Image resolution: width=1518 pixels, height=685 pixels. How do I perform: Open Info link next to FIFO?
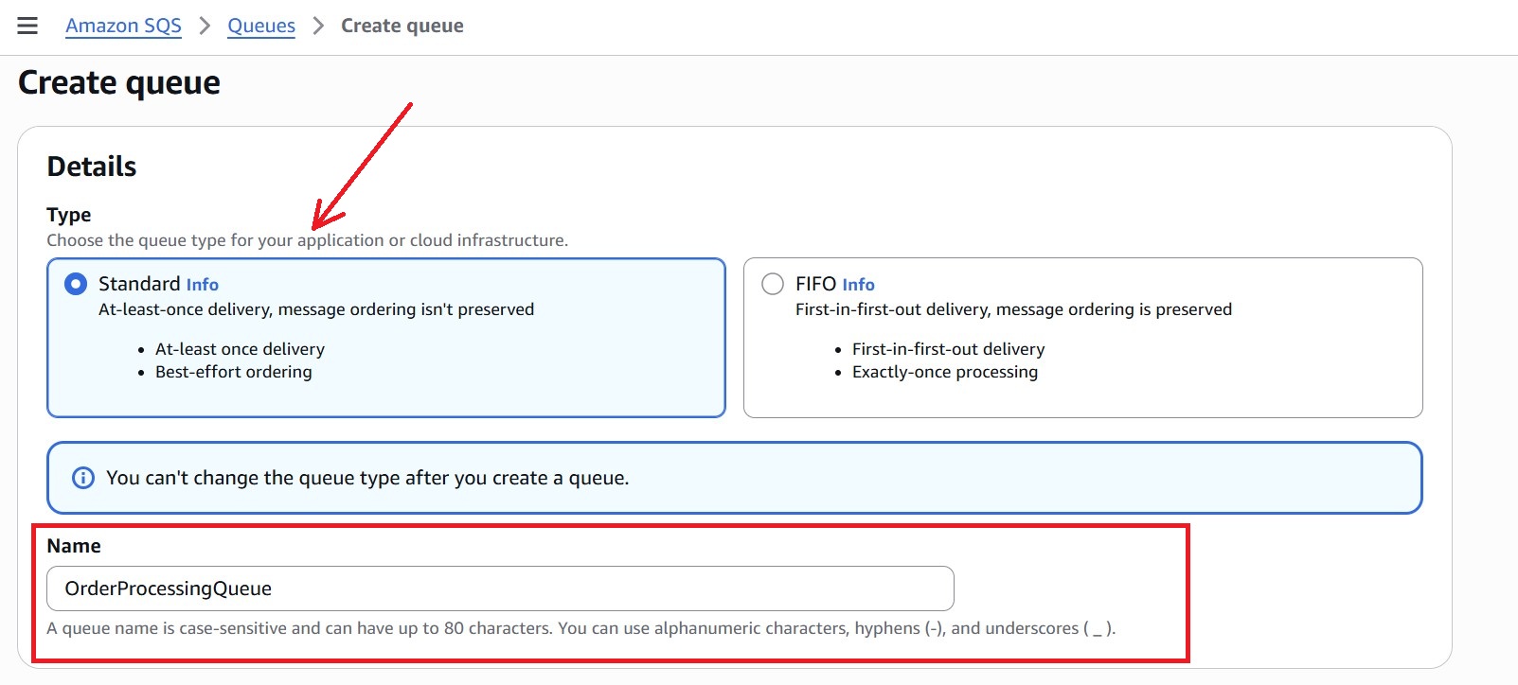(x=858, y=285)
